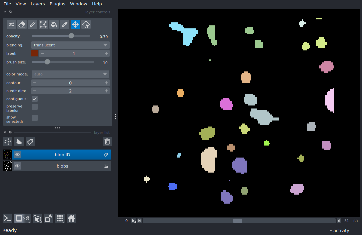Click the label number input field
Screen dimensions: 362x235
[74, 53]
